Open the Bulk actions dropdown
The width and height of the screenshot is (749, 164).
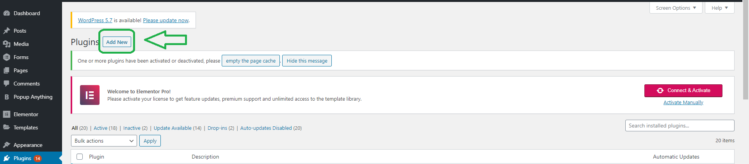tap(104, 141)
